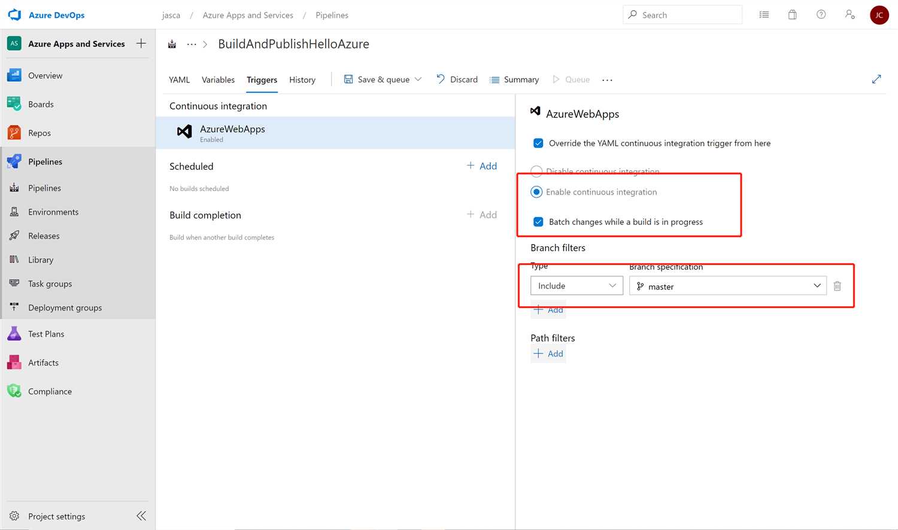
Task: Toggle Batch changes while build in progress
Action: (x=538, y=222)
